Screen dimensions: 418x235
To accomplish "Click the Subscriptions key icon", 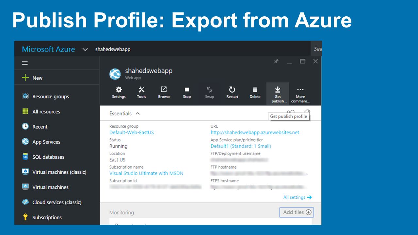I will pyautogui.click(x=25, y=217).
